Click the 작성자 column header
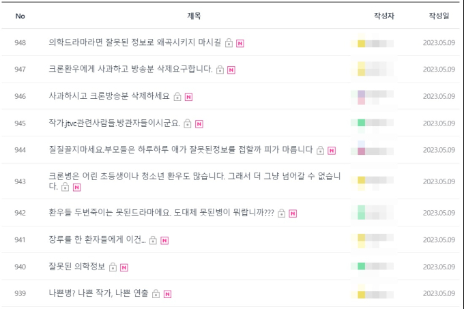Viewport: 464px width, 309px height. pos(384,16)
